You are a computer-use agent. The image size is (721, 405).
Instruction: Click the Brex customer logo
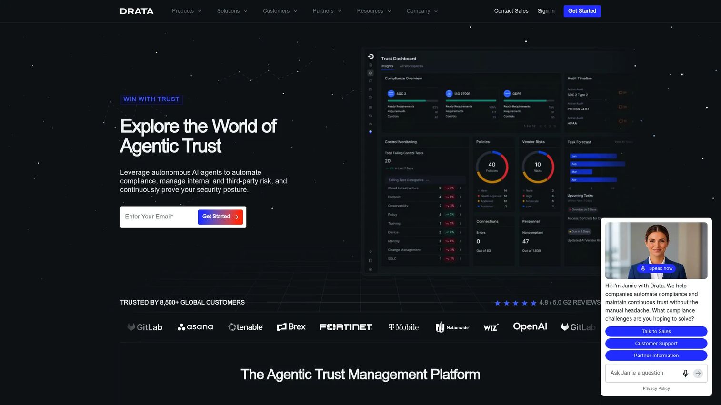pos(291,327)
